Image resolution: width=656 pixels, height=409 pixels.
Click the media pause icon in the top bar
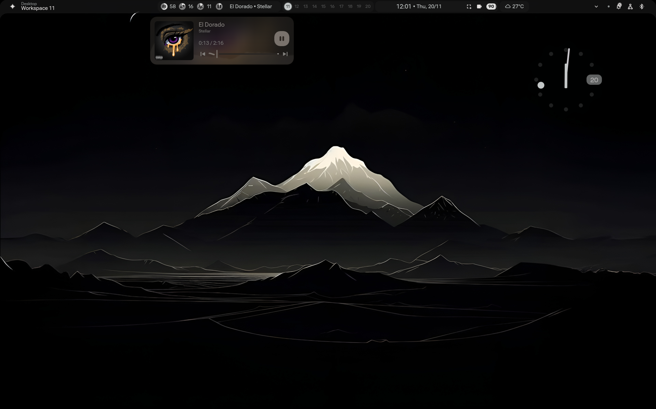click(219, 6)
